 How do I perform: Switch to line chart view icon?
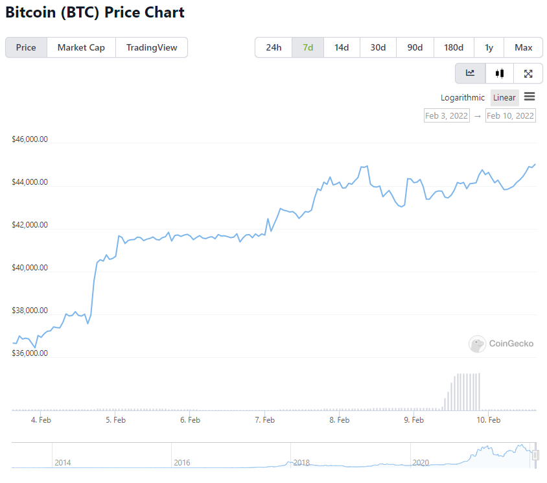pyautogui.click(x=471, y=73)
